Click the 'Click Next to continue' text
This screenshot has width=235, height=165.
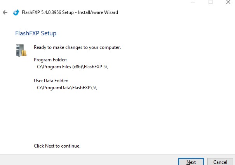57,146
